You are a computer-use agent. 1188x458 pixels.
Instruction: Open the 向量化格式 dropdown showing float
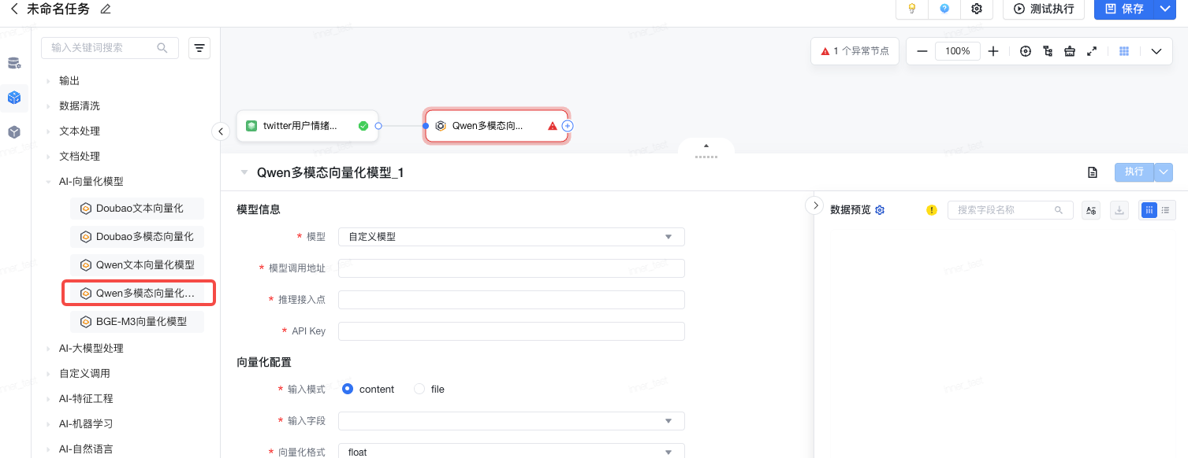[511, 452]
